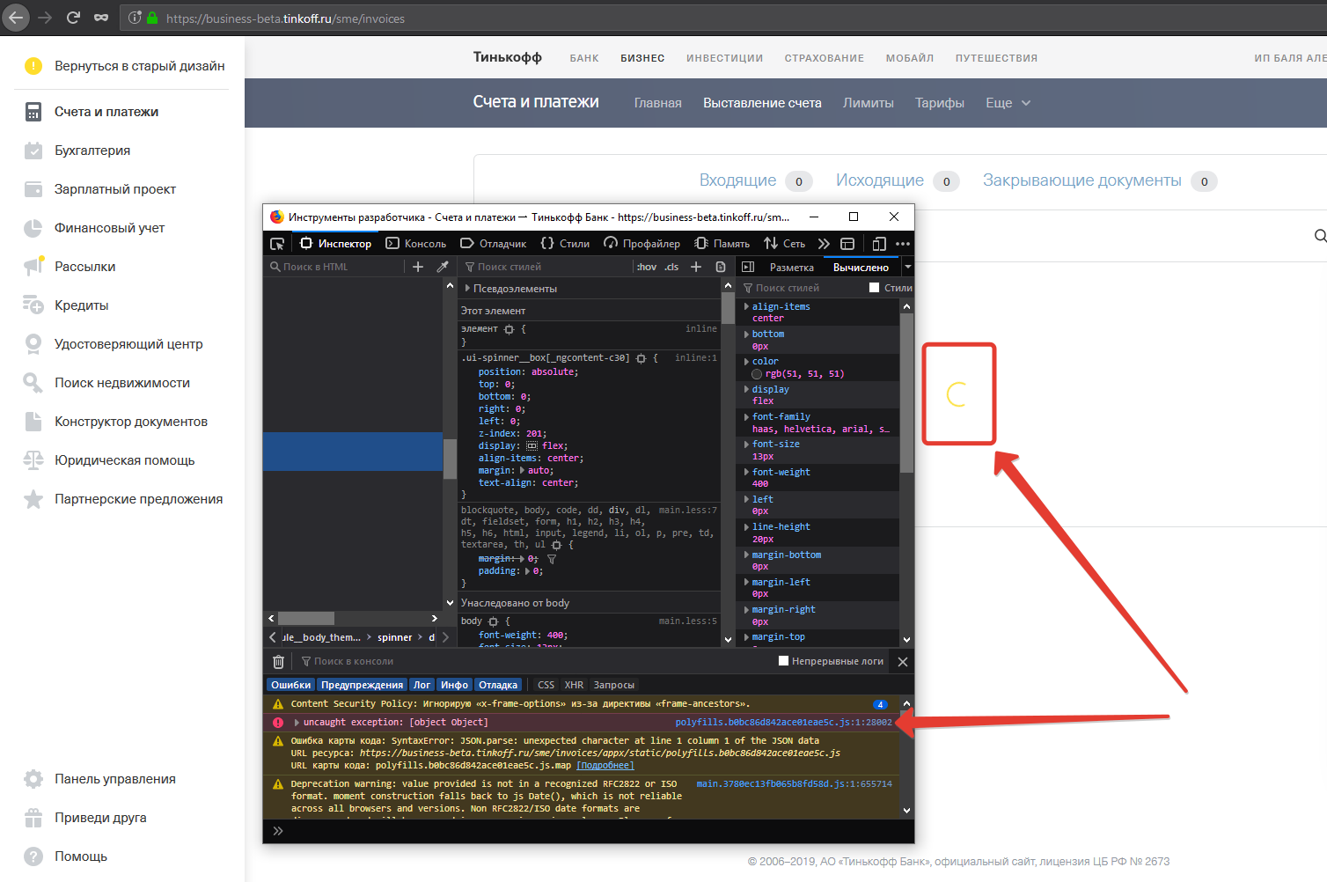Click the add new style rule plus icon
Screen dimensions: 1327x882
tap(696, 267)
